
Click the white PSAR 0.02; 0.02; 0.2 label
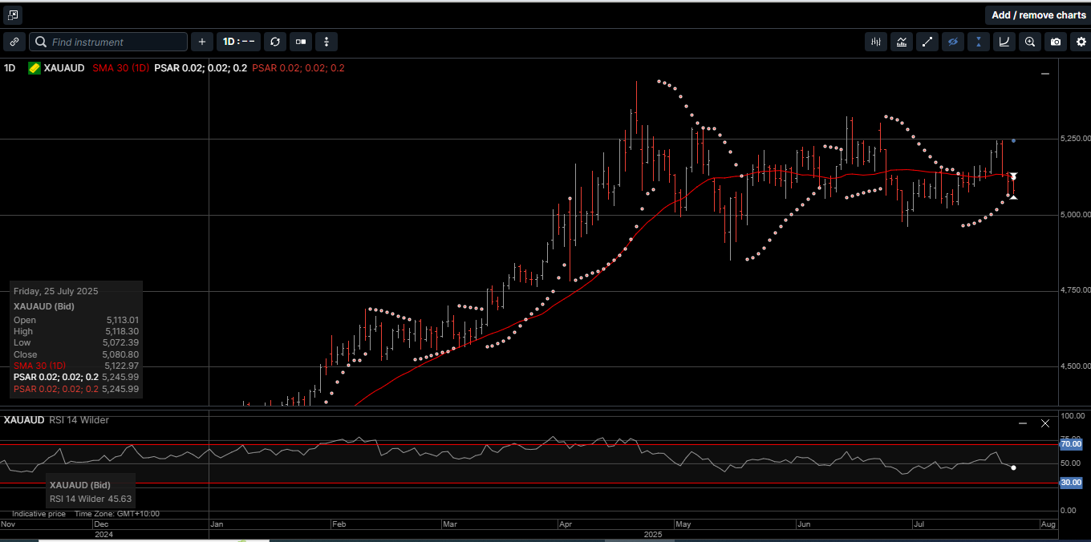201,68
